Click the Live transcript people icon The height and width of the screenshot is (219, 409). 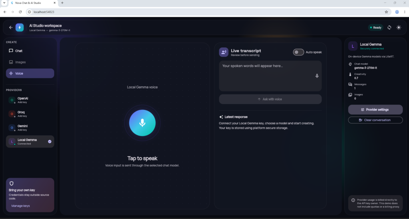tap(224, 52)
